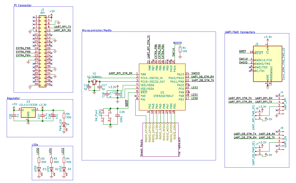This screenshot has height=183, width=296.
Task: Click the +3.3V power symbol above J3
Action: click(x=267, y=38)
